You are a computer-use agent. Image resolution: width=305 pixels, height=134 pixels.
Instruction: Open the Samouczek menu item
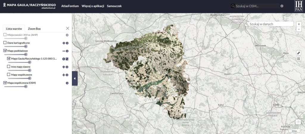pyautogui.click(x=114, y=6)
